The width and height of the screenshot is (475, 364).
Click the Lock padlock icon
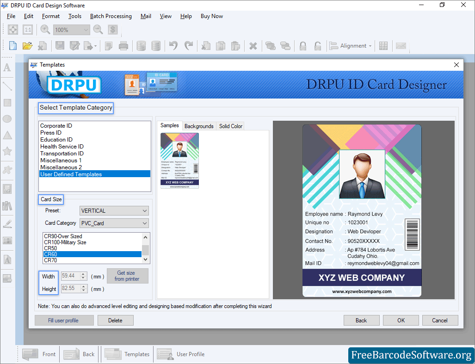point(302,46)
